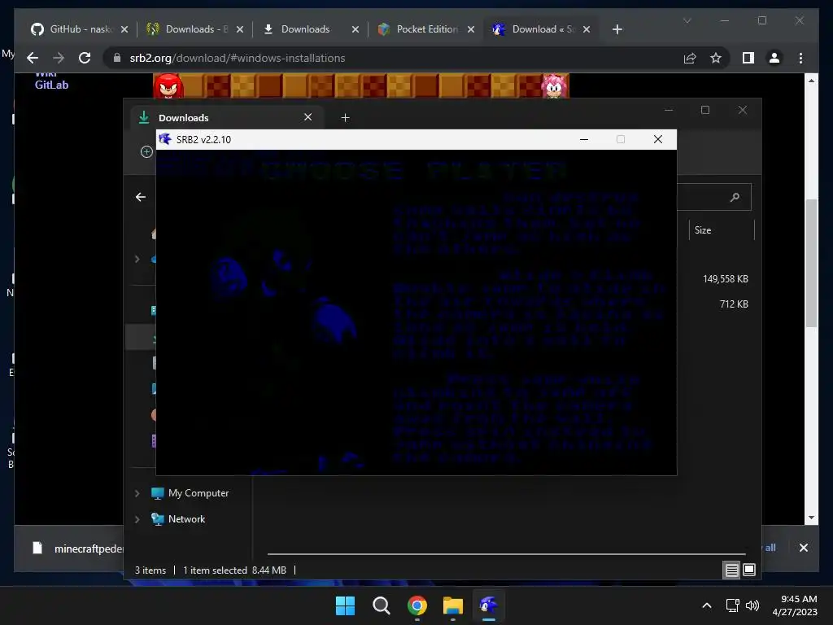Click the SRB2 Sonic taskbar icon
The width and height of the screenshot is (833, 625).
(488, 605)
